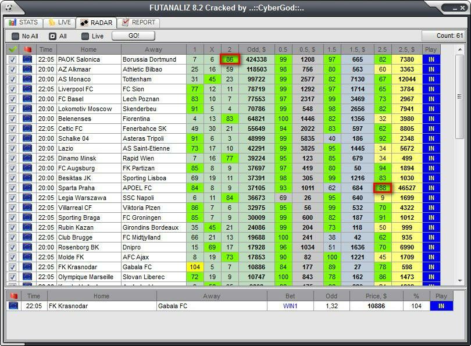Click the soccer ball app icon

pos(9,8)
